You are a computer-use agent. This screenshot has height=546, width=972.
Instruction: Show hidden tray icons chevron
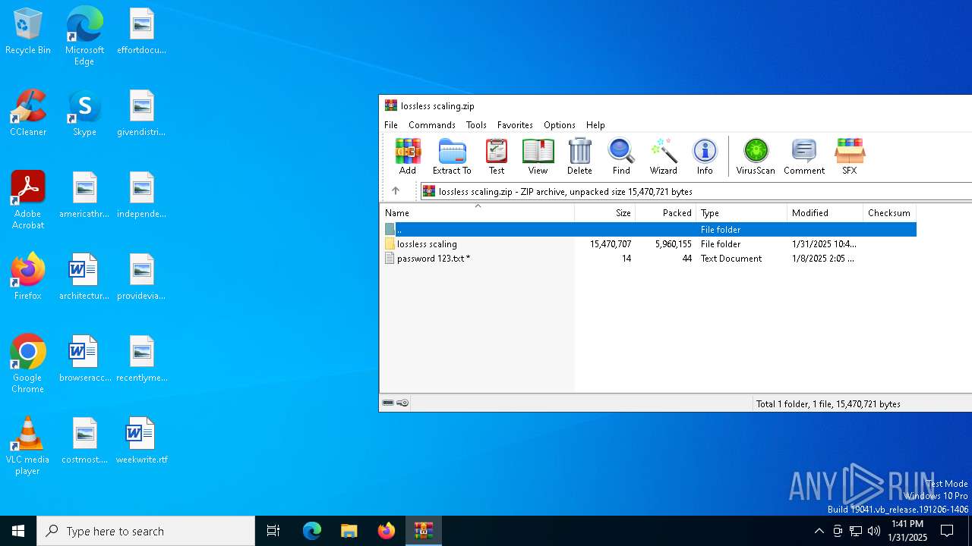click(819, 531)
